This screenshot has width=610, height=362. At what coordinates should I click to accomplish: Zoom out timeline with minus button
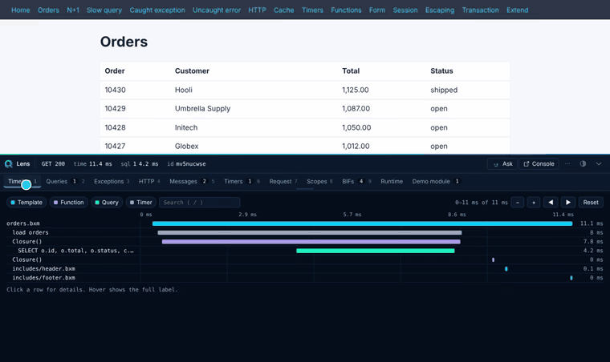tap(518, 202)
